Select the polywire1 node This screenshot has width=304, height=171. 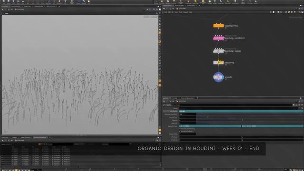[x=218, y=62]
